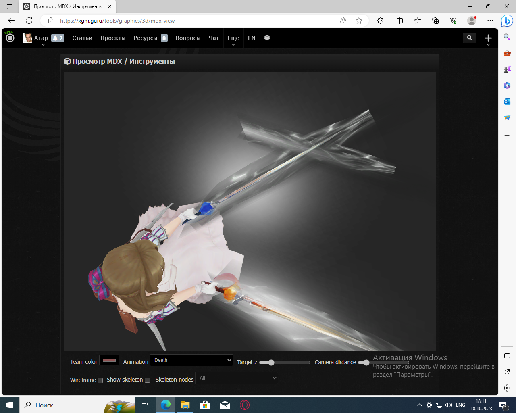
Task: Add a new app to the Edge sidebar
Action: pos(507,136)
